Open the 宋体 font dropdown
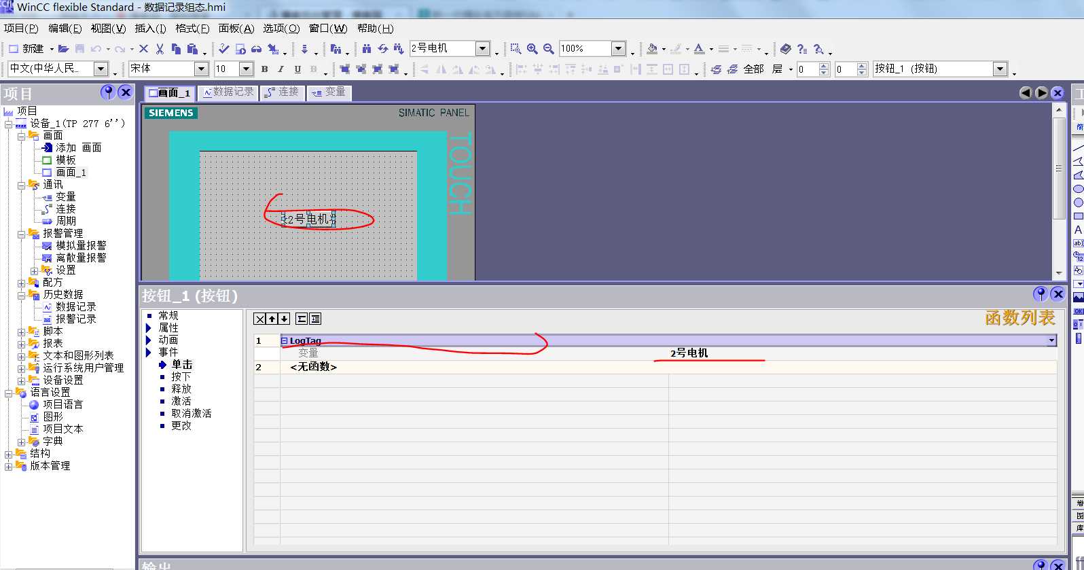This screenshot has height=570, width=1084. pos(201,69)
